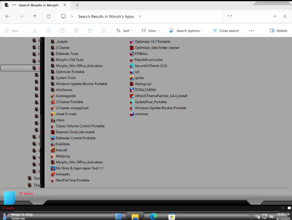Select TOTALCMD64 application

coord(143,90)
